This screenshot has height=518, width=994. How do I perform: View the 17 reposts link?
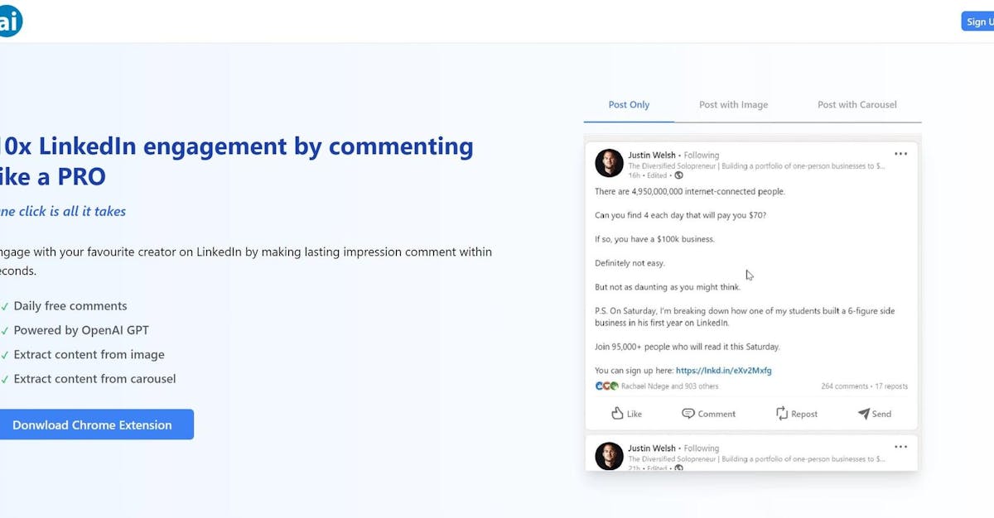pos(891,386)
